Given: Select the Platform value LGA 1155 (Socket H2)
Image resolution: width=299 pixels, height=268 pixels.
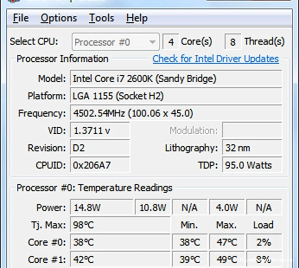Looking at the screenshot, I should click(176, 96).
